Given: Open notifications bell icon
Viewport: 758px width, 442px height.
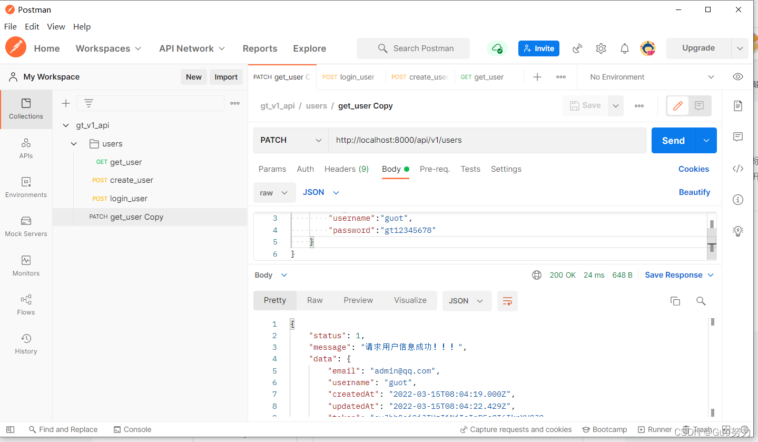Looking at the screenshot, I should [625, 48].
